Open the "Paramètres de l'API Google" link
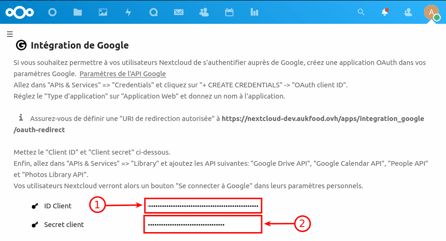The width and height of the screenshot is (446, 241). click(123, 74)
